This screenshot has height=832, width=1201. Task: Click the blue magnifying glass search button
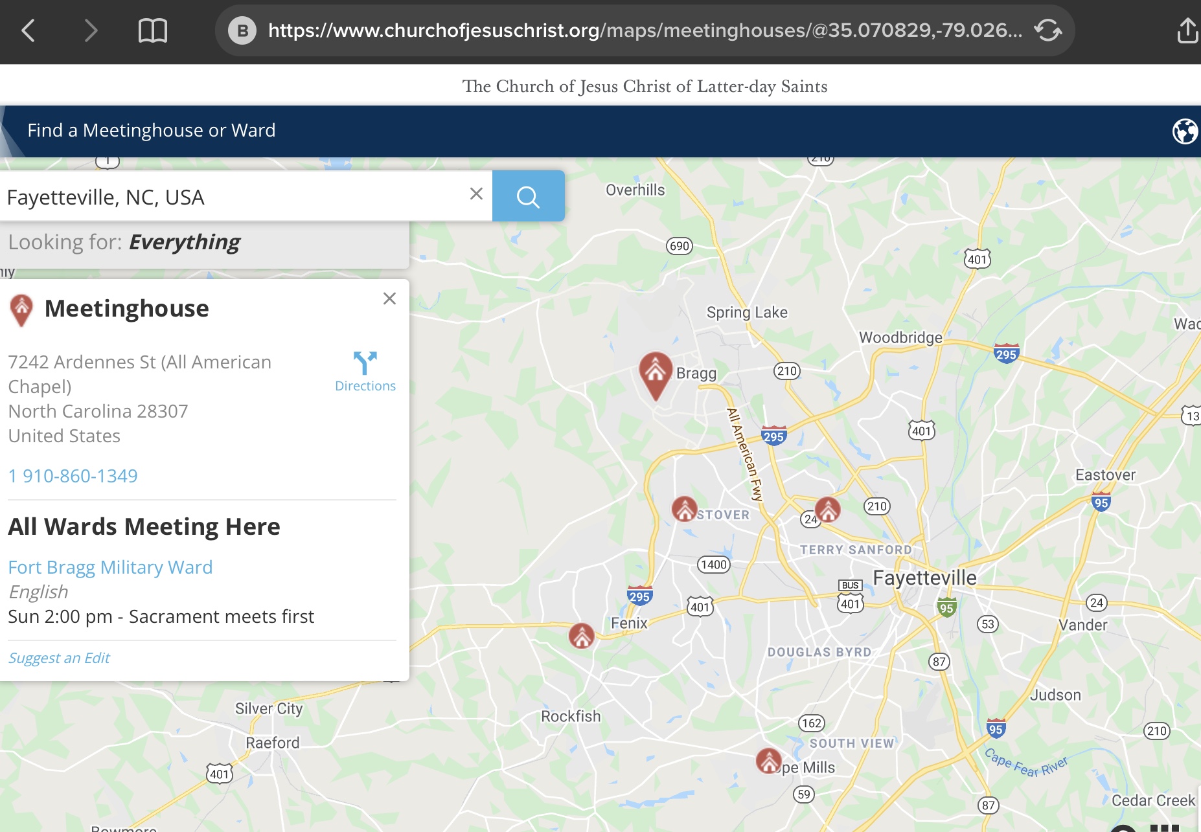[528, 196]
